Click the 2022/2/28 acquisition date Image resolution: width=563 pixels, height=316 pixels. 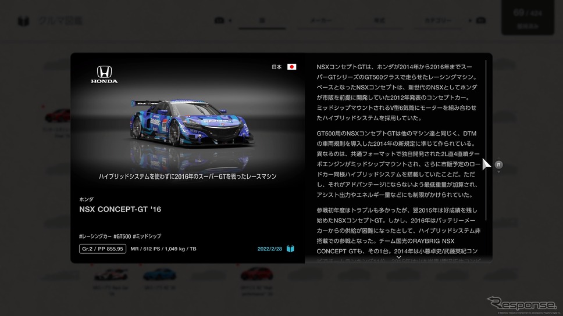pyautogui.click(x=270, y=249)
